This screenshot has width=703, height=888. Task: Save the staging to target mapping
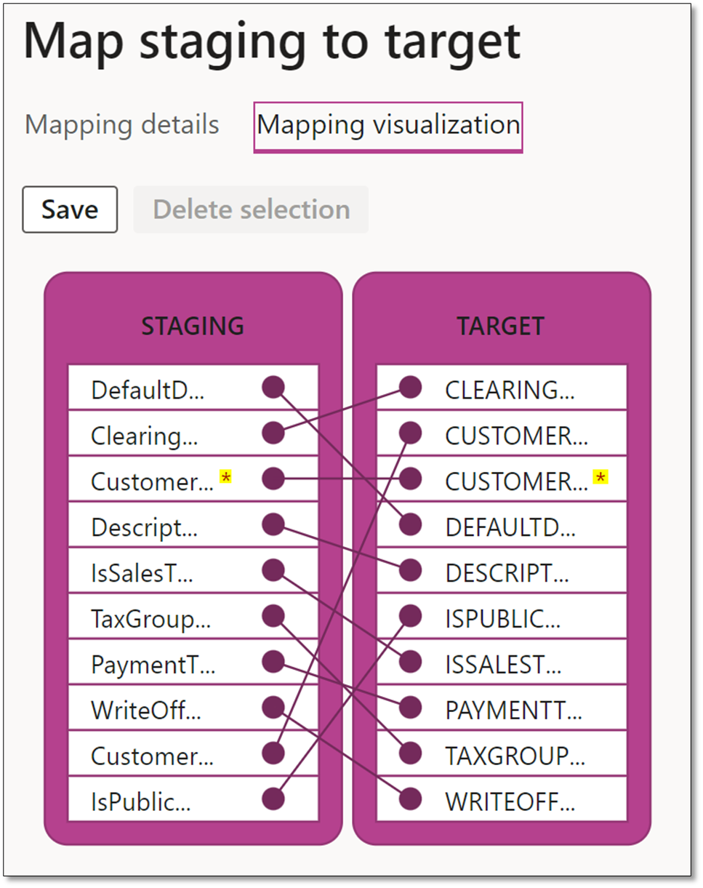[x=70, y=209]
